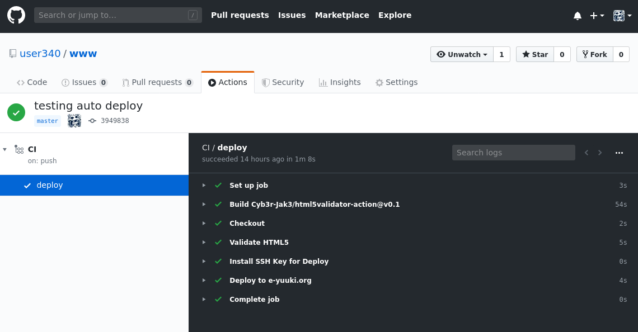The image size is (638, 332).
Task: Switch to the Security tab
Action: click(x=283, y=82)
